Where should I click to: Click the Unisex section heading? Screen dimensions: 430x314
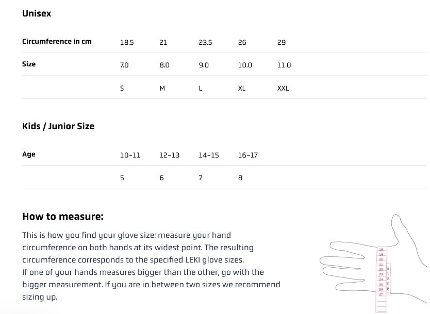(x=37, y=14)
